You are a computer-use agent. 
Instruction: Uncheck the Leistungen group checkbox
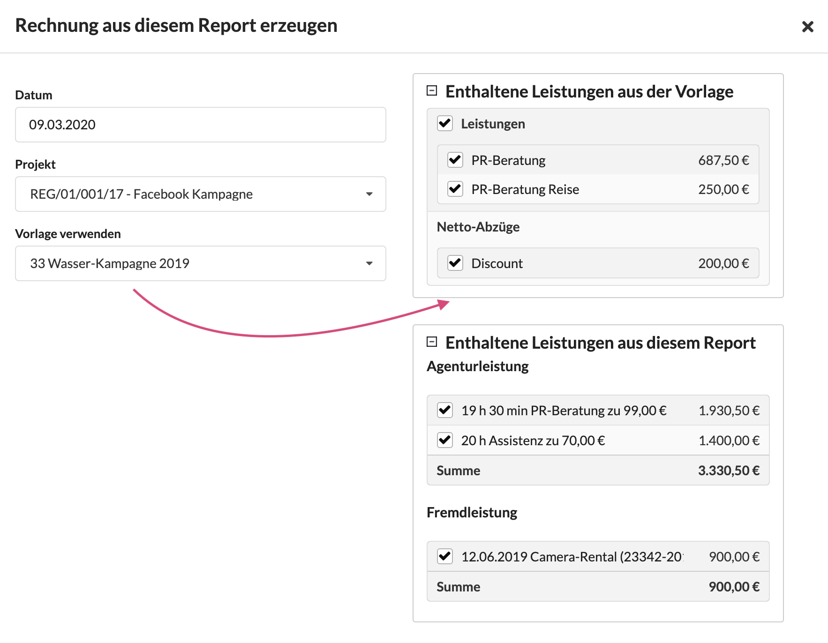coord(444,124)
